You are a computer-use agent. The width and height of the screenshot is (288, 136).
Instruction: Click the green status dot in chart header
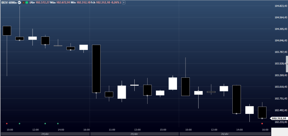[x=27, y=2]
